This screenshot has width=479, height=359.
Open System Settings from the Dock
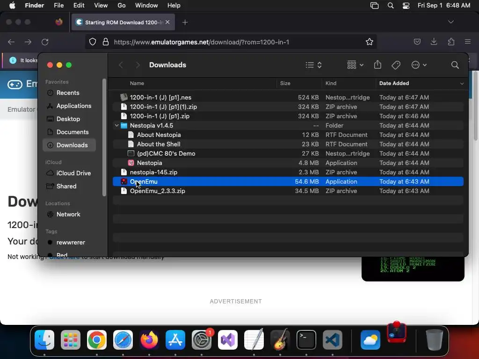(201, 339)
